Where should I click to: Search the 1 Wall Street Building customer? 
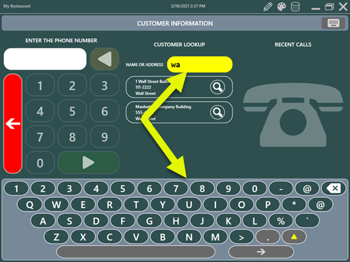tap(217, 87)
